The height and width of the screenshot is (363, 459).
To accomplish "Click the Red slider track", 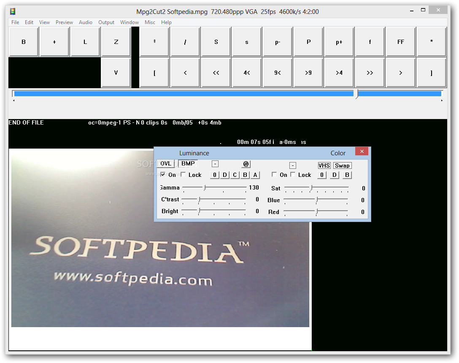I will (316, 211).
